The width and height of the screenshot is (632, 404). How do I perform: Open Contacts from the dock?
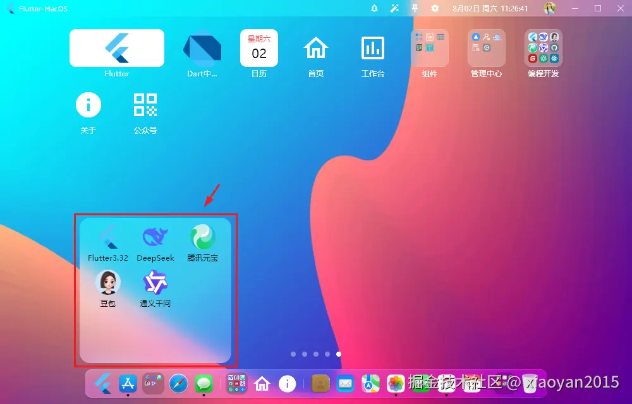[x=320, y=383]
